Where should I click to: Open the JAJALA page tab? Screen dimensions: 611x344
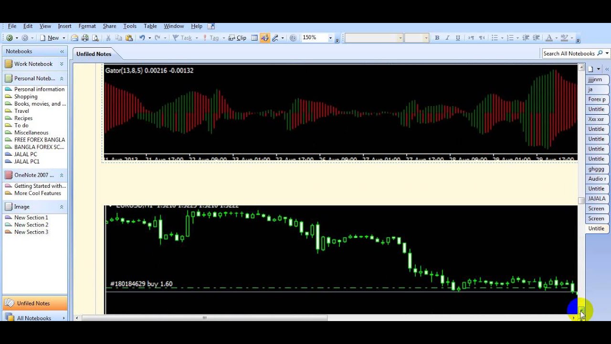(597, 199)
